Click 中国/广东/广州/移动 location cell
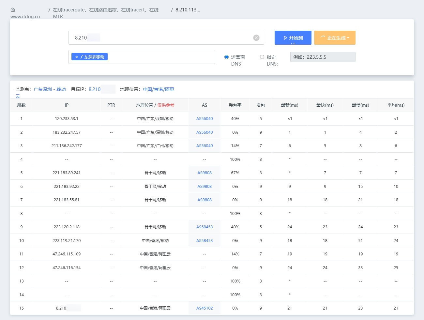Viewport: 424px width, 320px height. pyautogui.click(x=155, y=146)
